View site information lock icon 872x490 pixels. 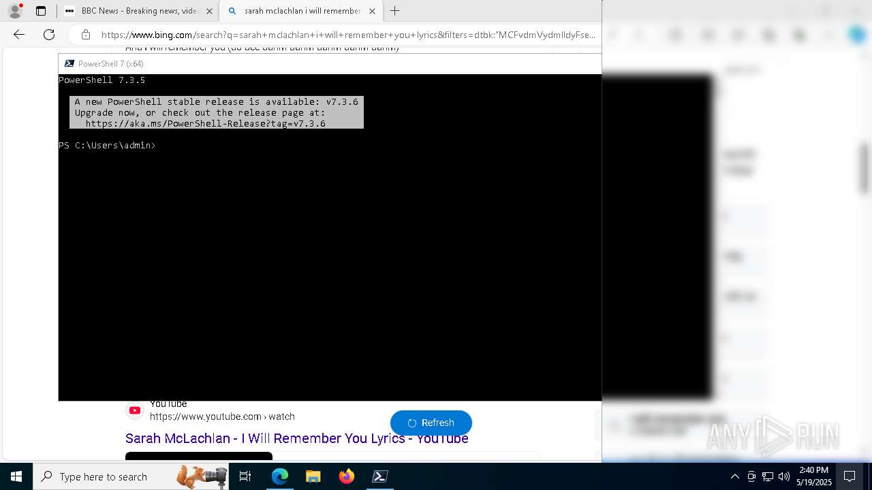[x=86, y=35]
